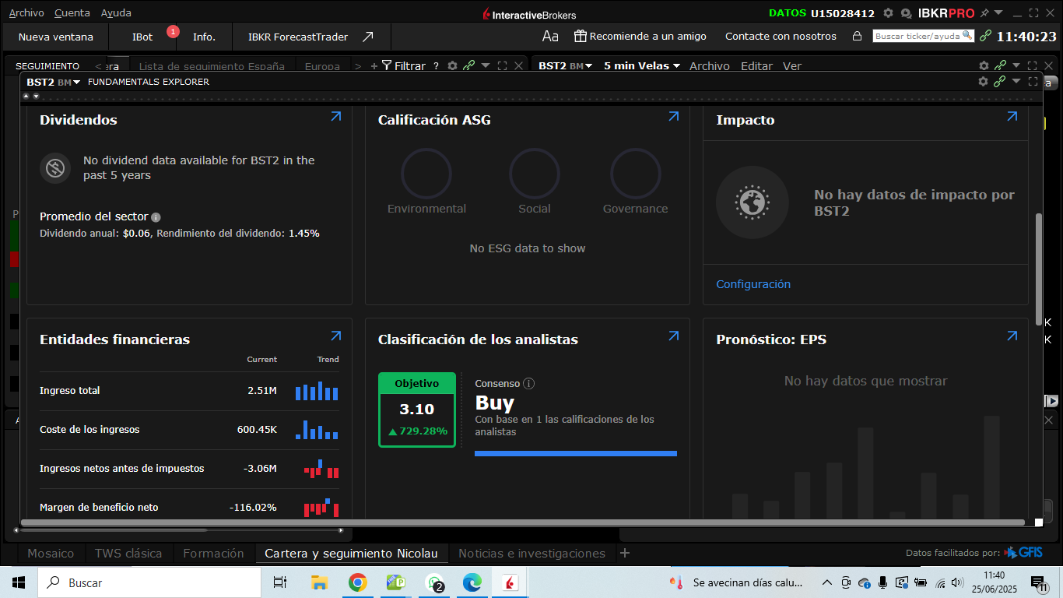Open the 5 min Velas interval dropdown
1063x598 pixels.
coord(642,66)
